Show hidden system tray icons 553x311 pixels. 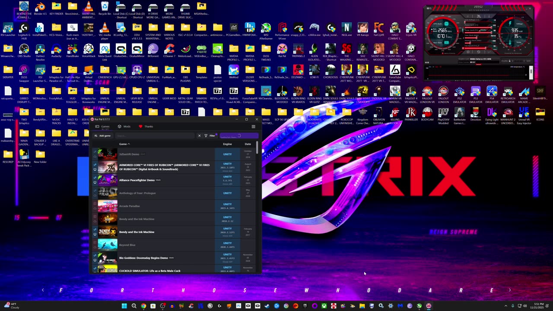pyautogui.click(x=506, y=306)
